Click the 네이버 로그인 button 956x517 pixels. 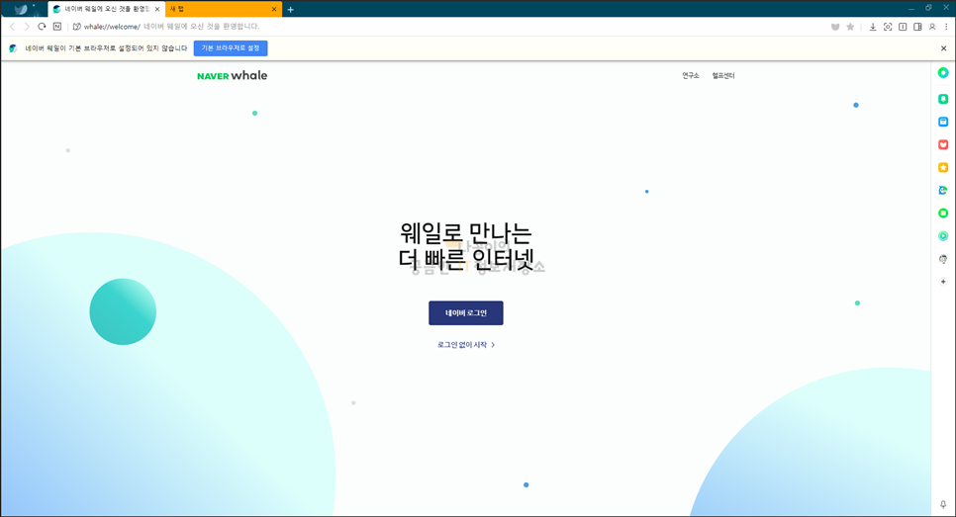click(466, 313)
